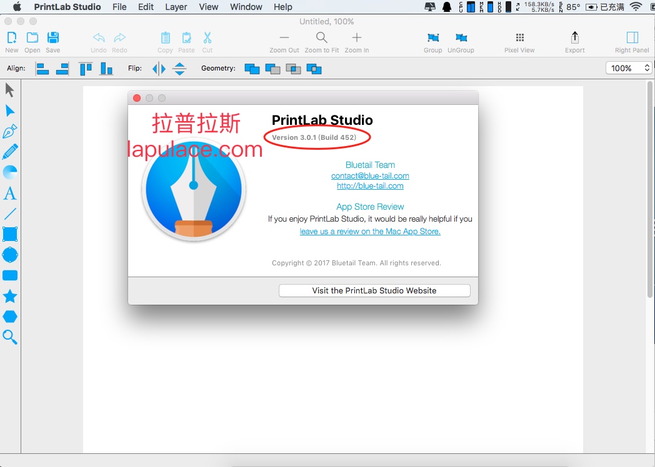
Task: Group the selected objects
Action: (x=432, y=42)
